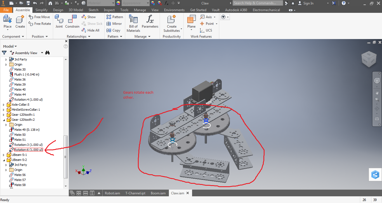Open the Assembly View dropdown
Viewport: 382px width, 203px height.
click(42, 53)
